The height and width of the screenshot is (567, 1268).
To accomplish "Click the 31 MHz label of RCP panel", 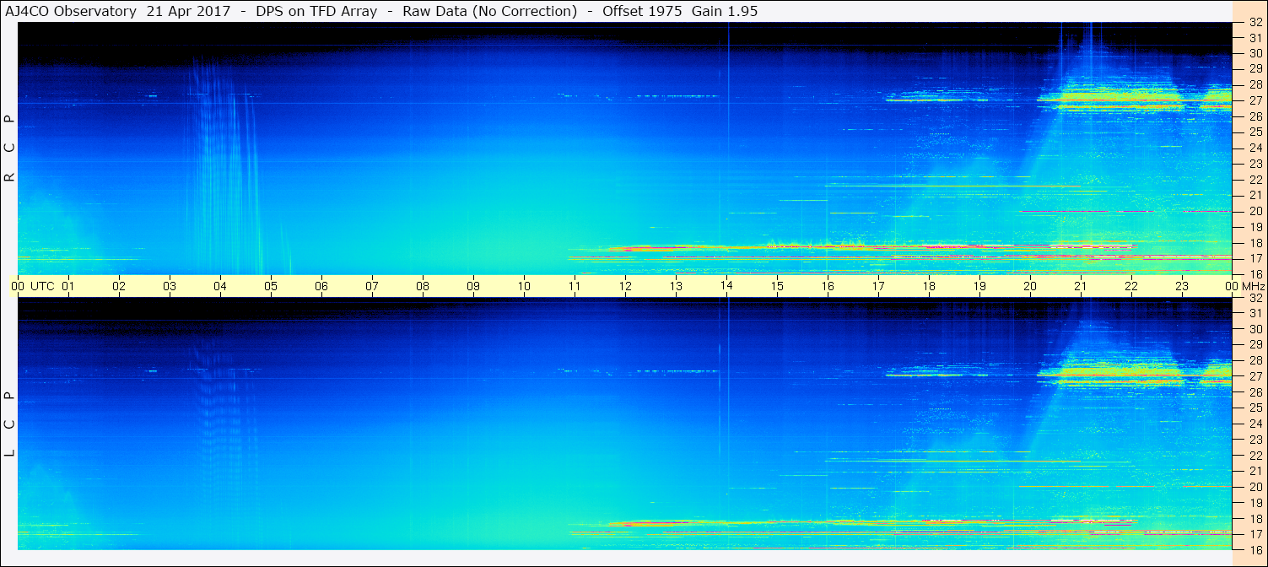I will click(x=1255, y=38).
